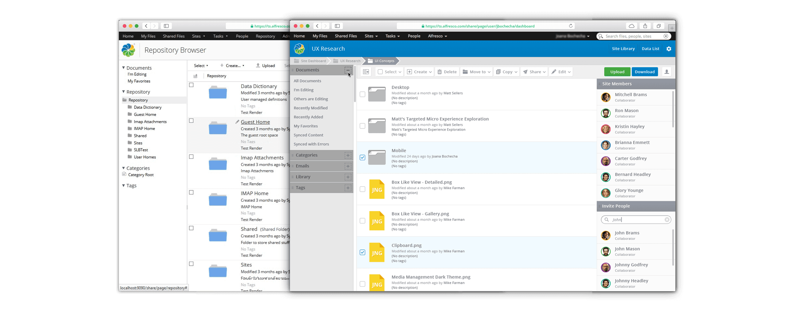The height and width of the screenshot is (313, 795).
Task: Select the UI Concepts breadcrumb
Action: [381, 61]
